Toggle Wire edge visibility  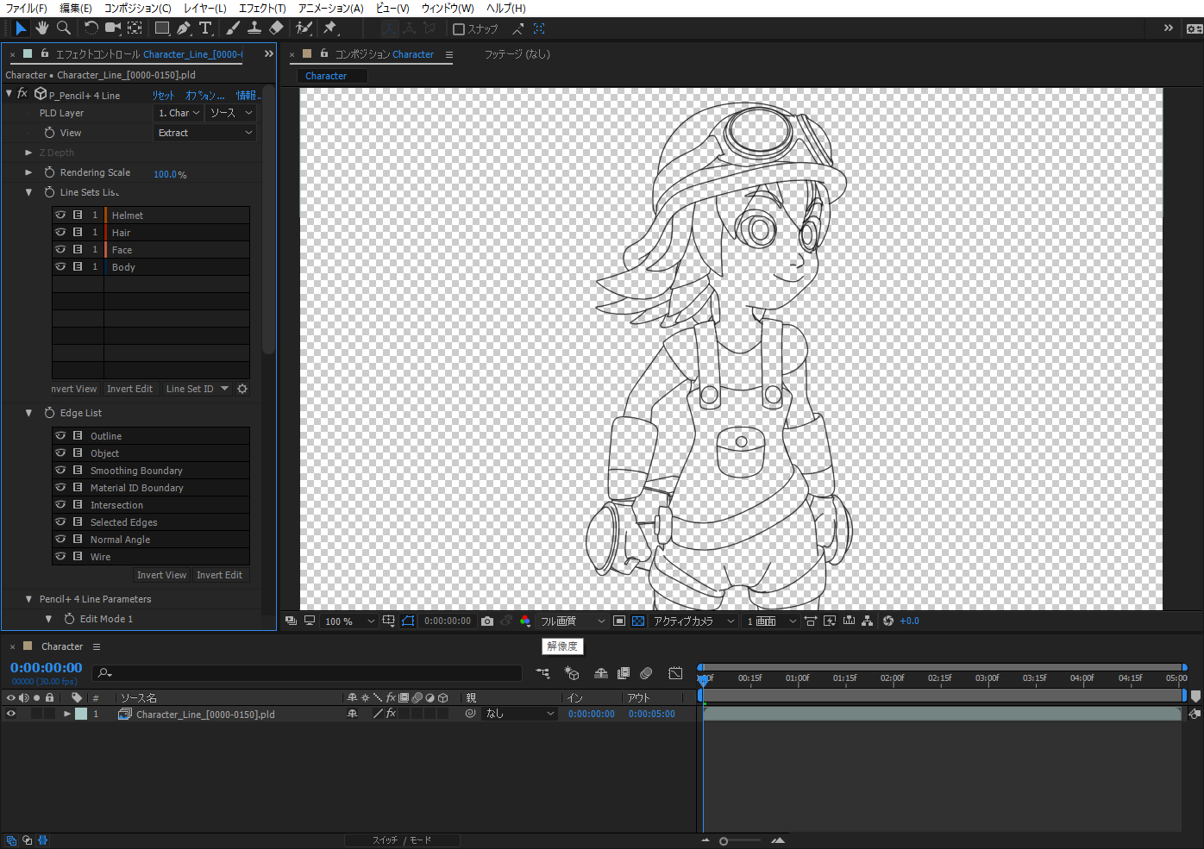(x=60, y=557)
